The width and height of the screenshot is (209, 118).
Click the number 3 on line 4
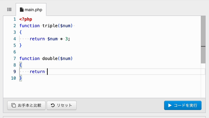click(66, 39)
